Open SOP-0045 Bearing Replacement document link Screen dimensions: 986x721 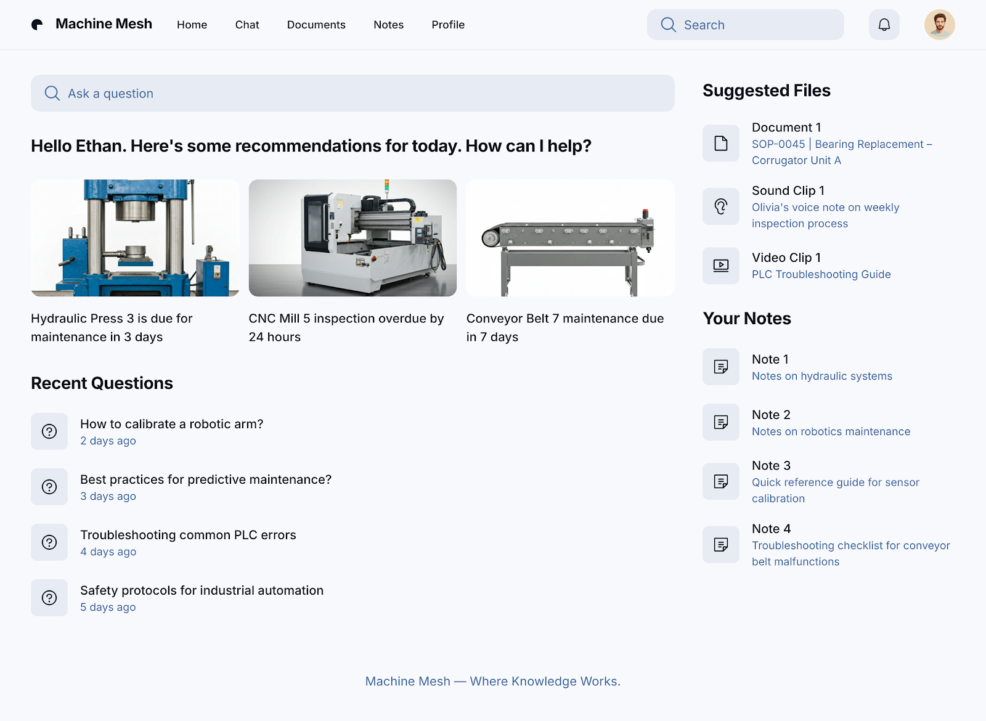tap(842, 152)
